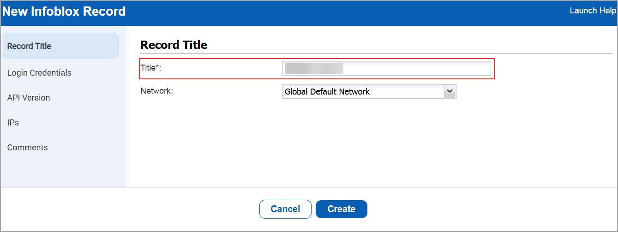Cancel the new Infoblox record
This screenshot has height=232, width=618.
[285, 209]
